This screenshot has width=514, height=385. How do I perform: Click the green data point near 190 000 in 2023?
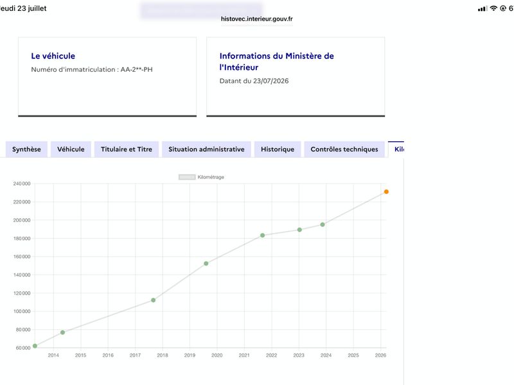point(299,230)
